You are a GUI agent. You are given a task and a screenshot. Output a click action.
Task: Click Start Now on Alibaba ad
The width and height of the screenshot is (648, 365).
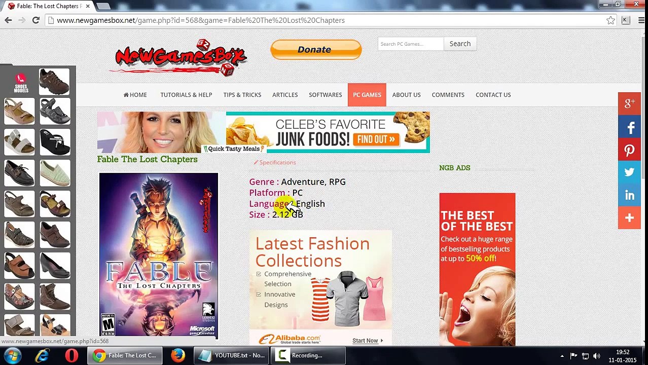368,341
